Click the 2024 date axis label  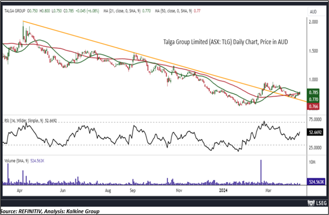[223, 191]
